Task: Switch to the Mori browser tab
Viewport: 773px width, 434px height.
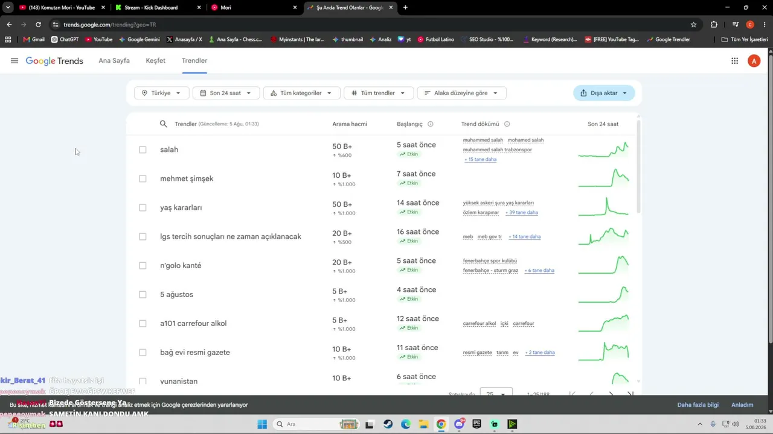Action: pyautogui.click(x=254, y=8)
